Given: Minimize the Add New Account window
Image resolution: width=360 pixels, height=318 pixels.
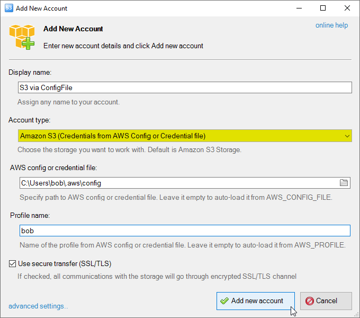Looking at the screenshot, I should pyautogui.click(x=299, y=8).
